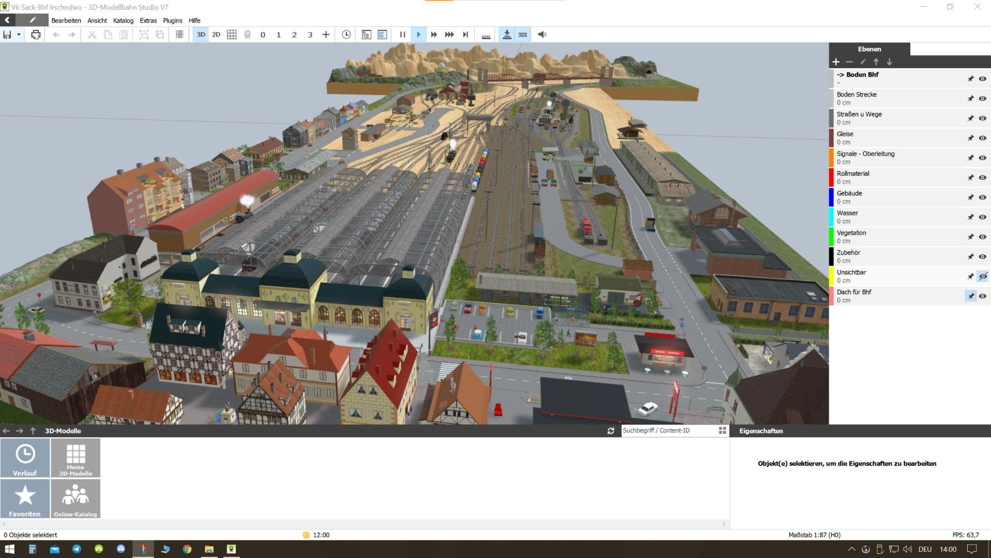Refresh the 3D-Modelle catalog

pos(611,431)
